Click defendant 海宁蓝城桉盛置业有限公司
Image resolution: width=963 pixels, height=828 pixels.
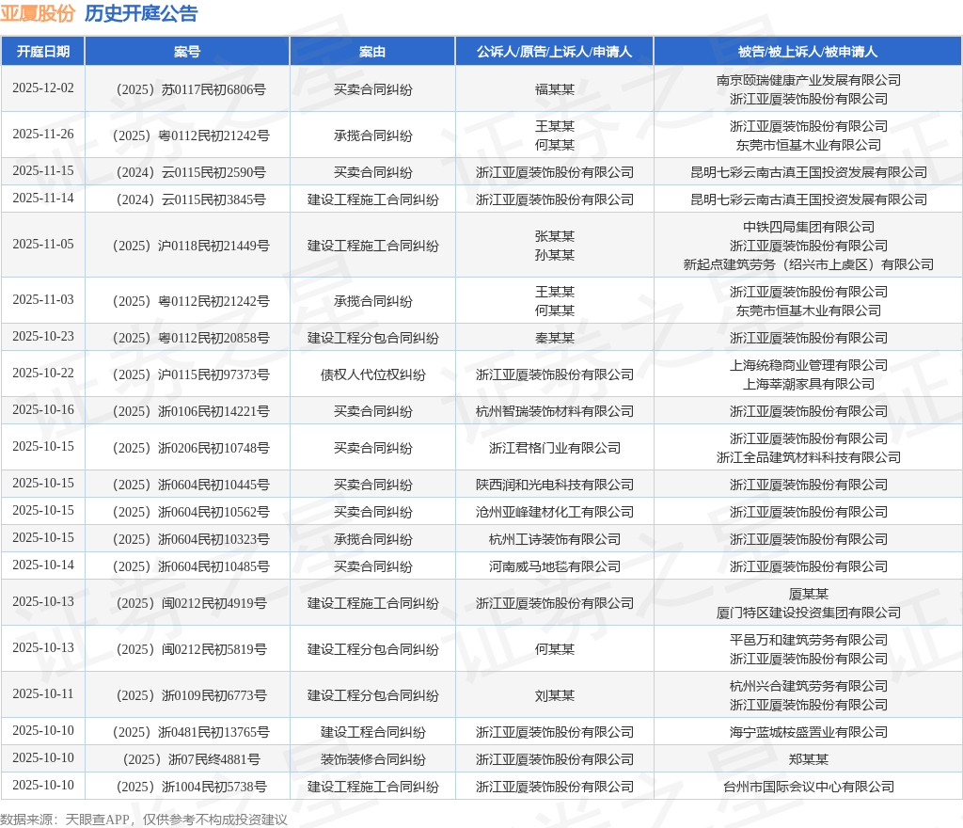coord(808,733)
